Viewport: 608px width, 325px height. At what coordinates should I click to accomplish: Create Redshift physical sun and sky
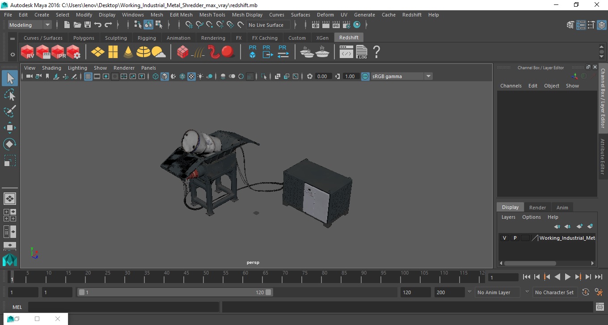(x=159, y=52)
